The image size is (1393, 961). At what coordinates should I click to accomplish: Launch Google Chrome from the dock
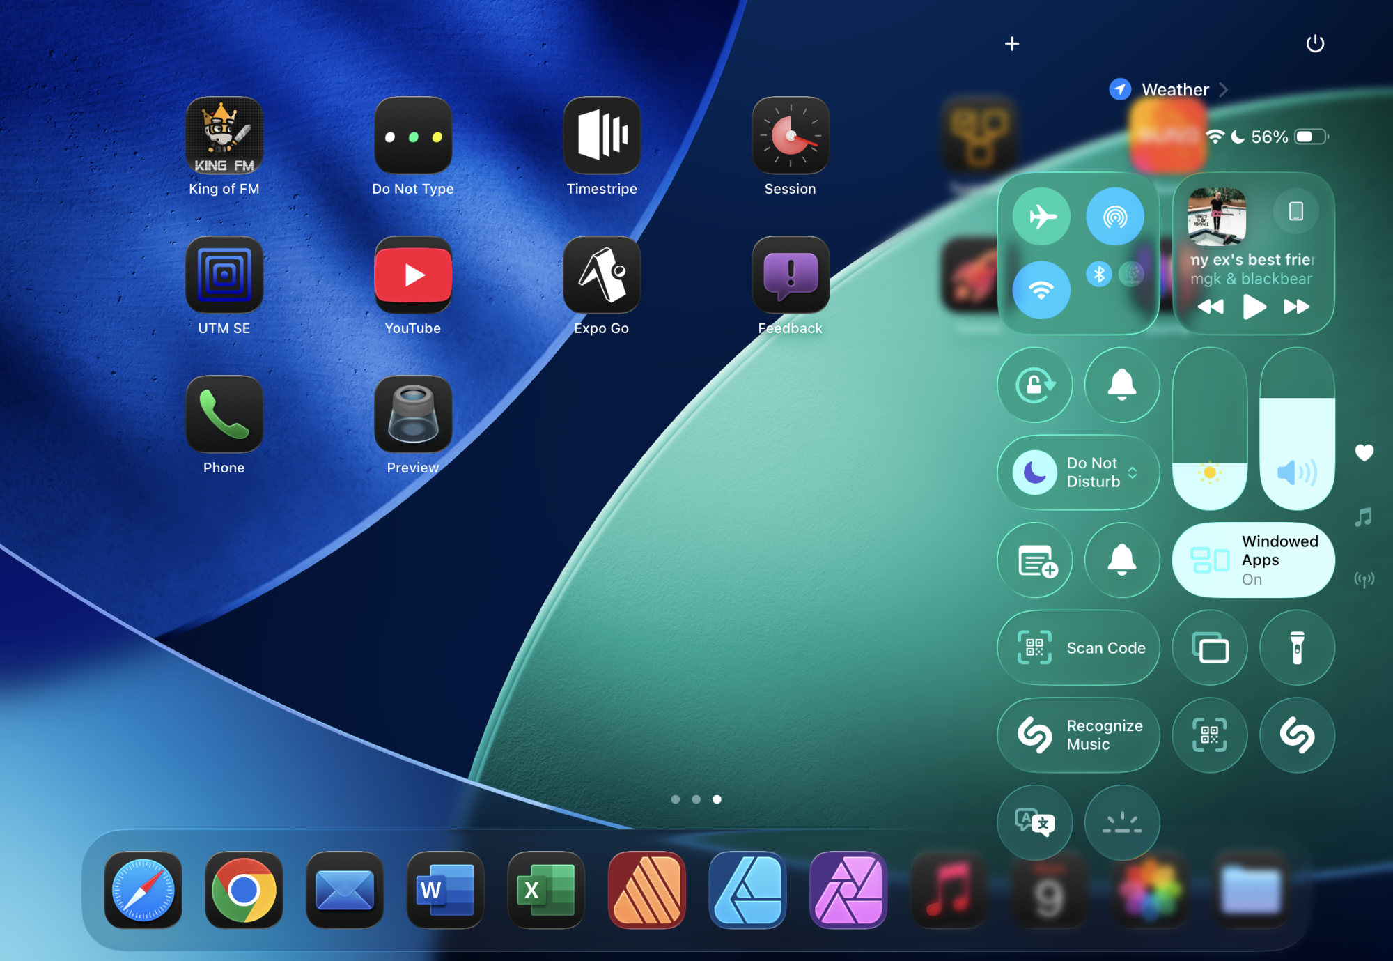pyautogui.click(x=244, y=890)
